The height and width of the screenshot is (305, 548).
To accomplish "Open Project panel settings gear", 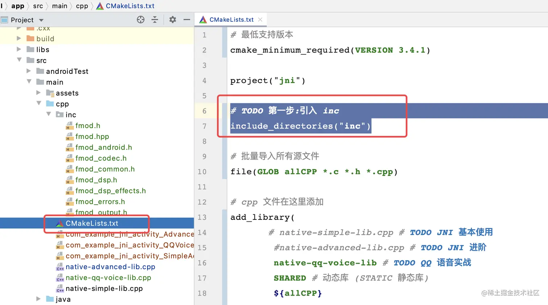I will [x=173, y=20].
